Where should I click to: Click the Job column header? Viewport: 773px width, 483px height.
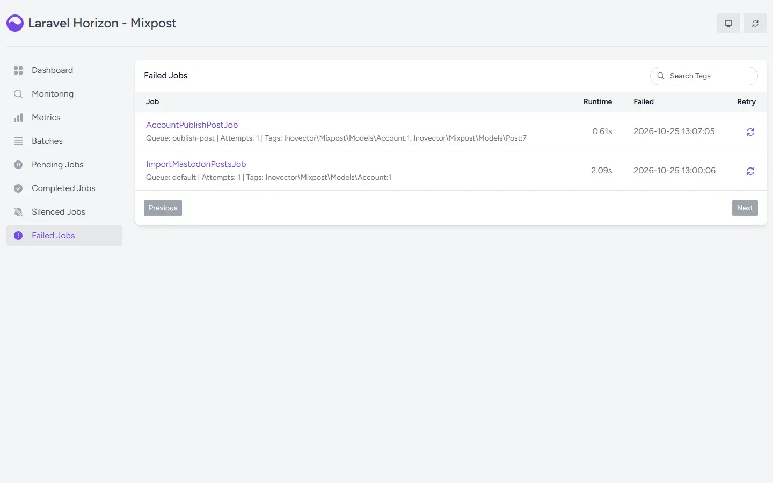click(x=152, y=102)
